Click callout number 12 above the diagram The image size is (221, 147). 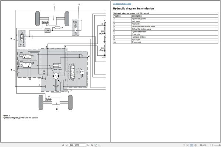(x=78, y=4)
